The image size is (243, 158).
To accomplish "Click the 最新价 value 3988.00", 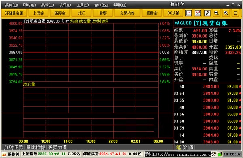I will (x=199, y=36).
